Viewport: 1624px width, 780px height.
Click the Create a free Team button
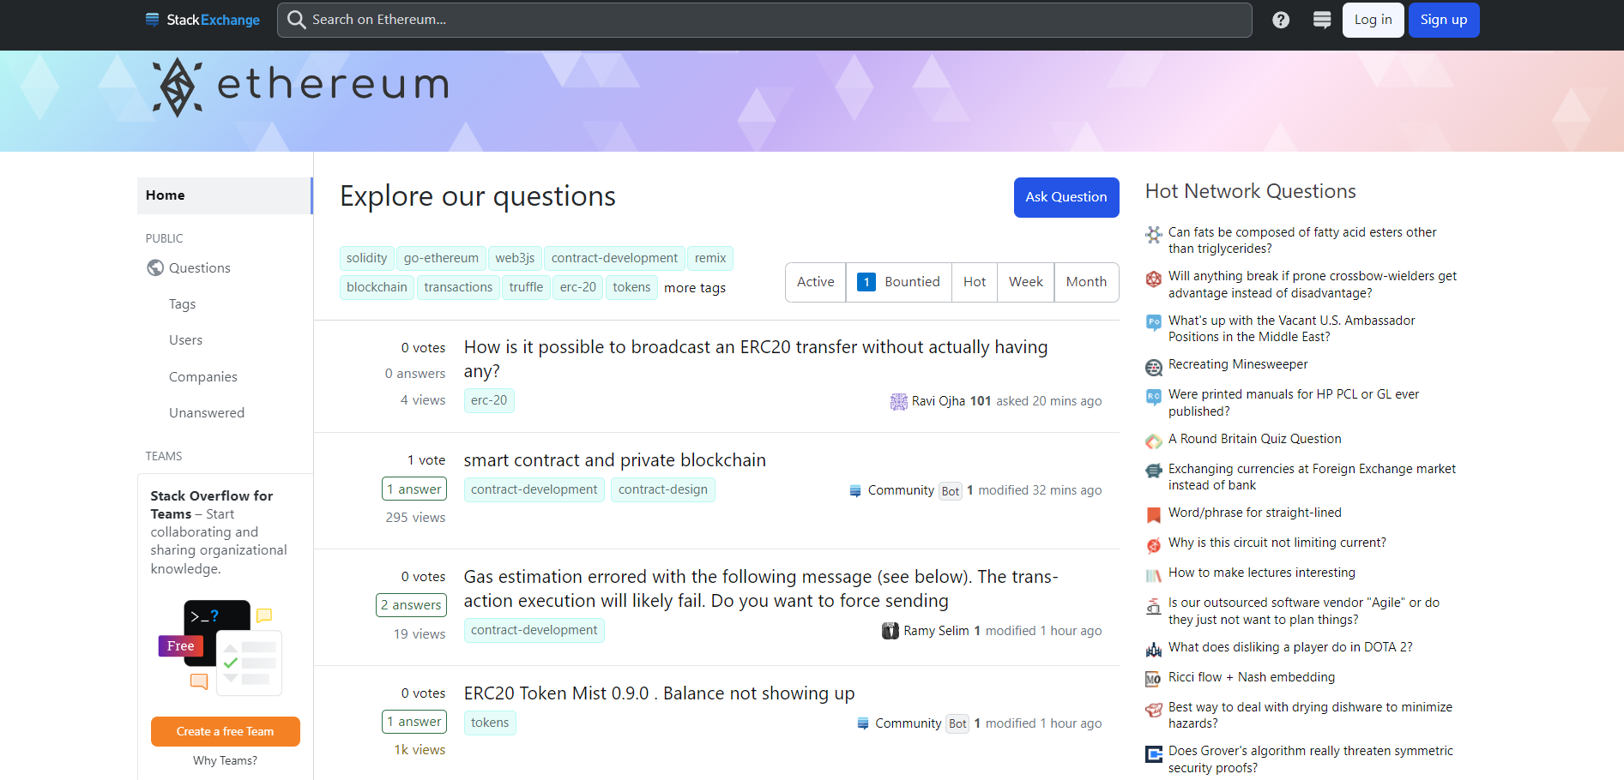tap(225, 731)
